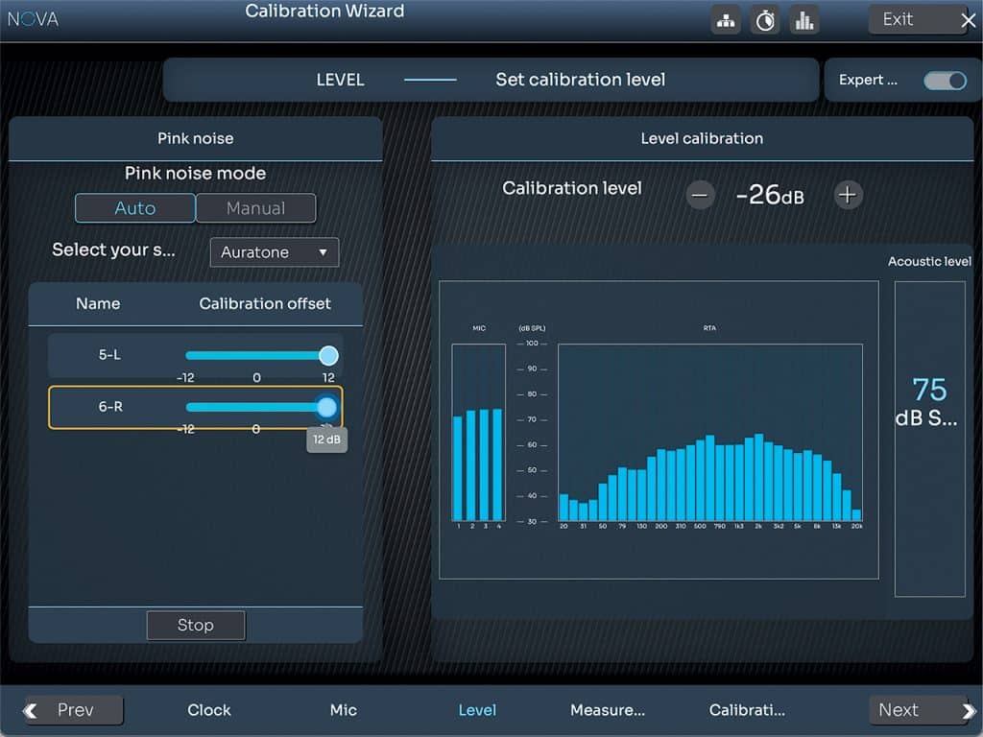Click the right arrow on Next
The image size is (983, 737).
(967, 711)
